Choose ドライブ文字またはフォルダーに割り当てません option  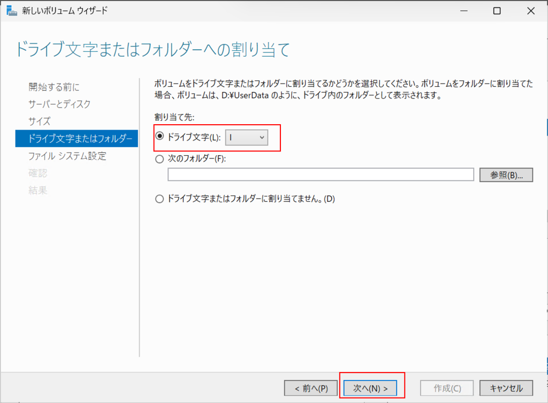(x=159, y=199)
